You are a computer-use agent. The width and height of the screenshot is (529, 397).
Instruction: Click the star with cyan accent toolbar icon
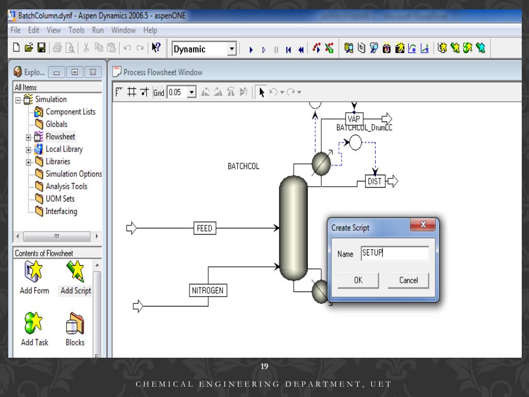click(481, 48)
